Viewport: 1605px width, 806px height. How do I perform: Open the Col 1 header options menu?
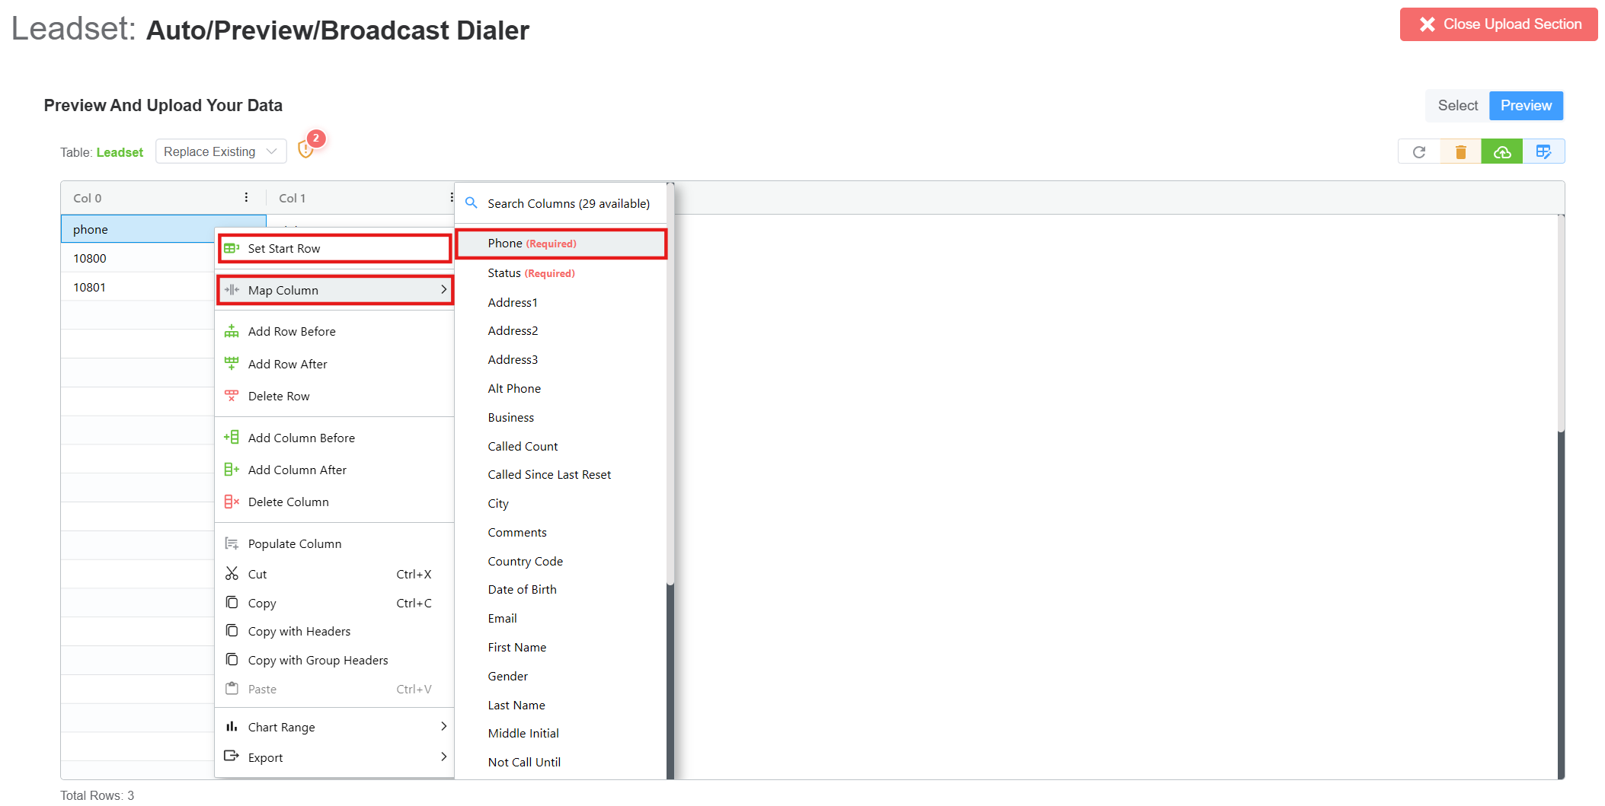point(451,198)
